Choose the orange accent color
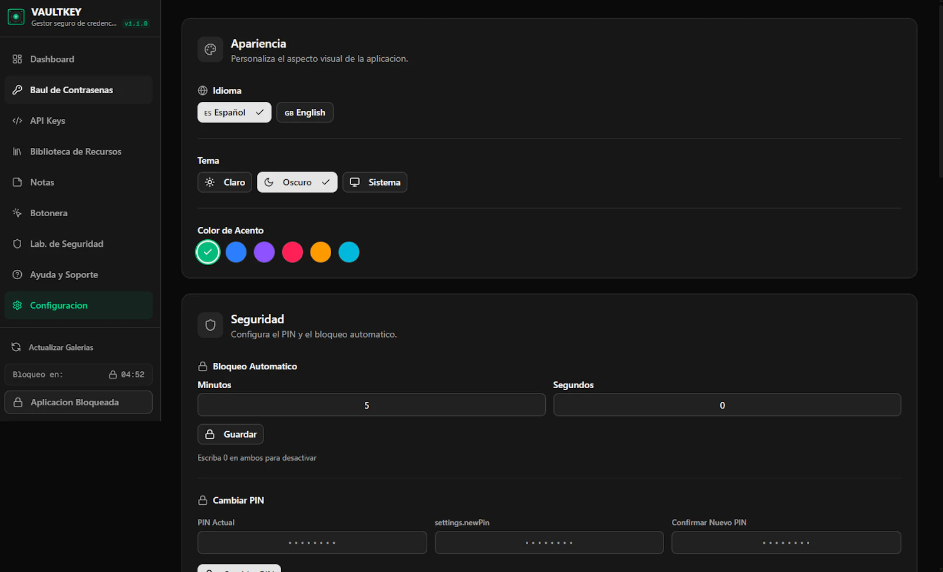Screen dimensions: 943x572 [321, 252]
